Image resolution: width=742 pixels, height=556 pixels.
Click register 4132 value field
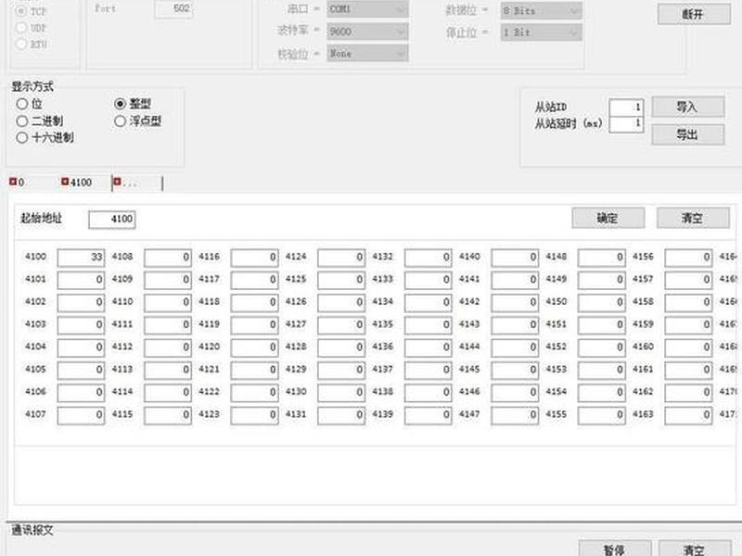tap(429, 259)
